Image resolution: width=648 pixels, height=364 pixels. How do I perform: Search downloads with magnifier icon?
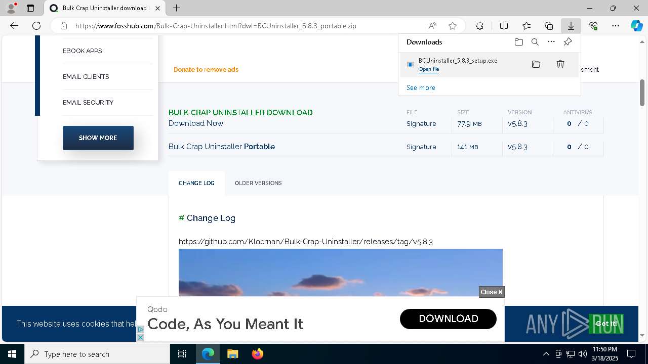(535, 42)
